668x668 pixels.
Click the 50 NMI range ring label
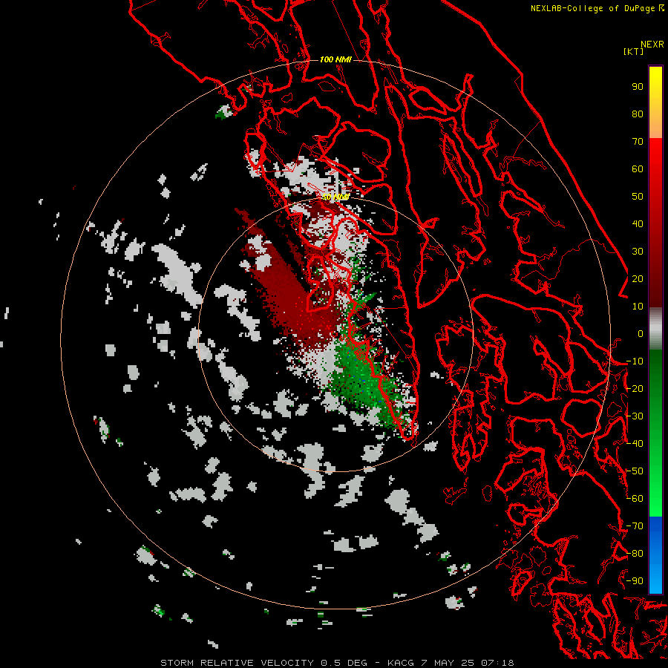(335, 197)
